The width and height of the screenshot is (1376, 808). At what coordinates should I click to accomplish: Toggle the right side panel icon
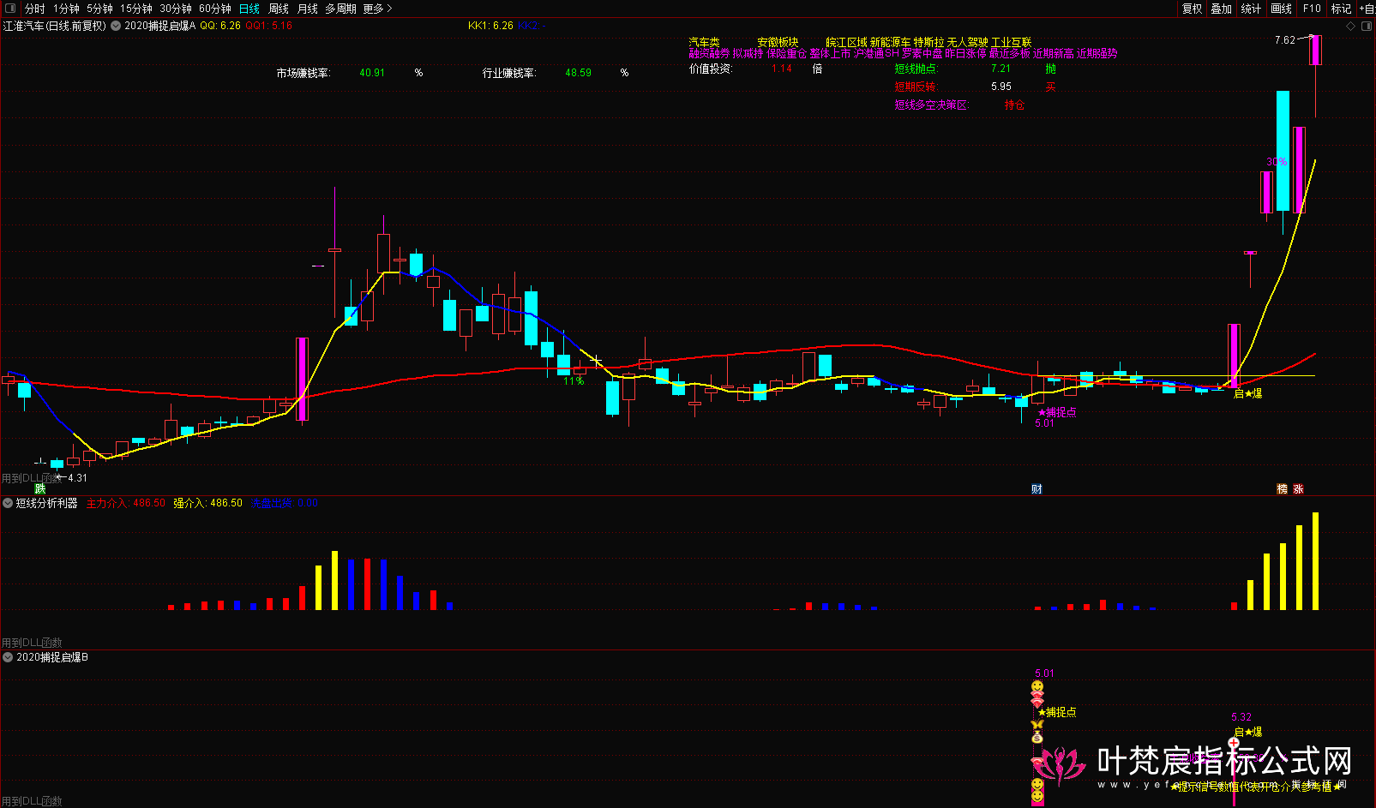tap(1367, 26)
